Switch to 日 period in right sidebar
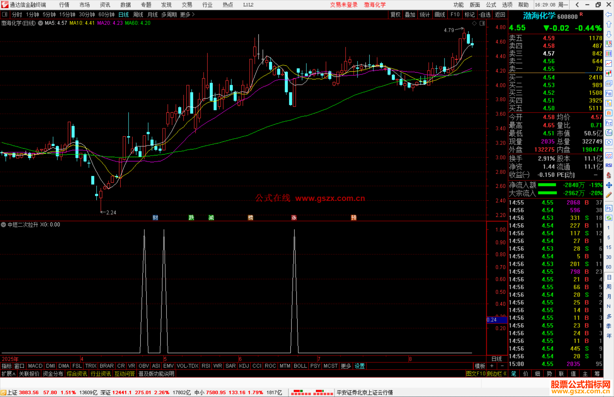 tap(609, 277)
